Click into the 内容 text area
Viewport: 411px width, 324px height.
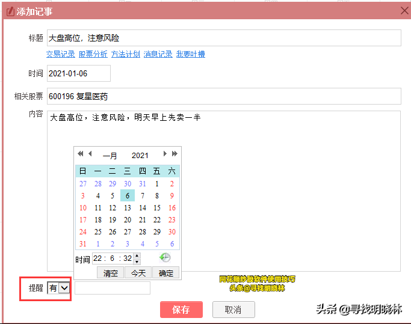click(x=224, y=191)
